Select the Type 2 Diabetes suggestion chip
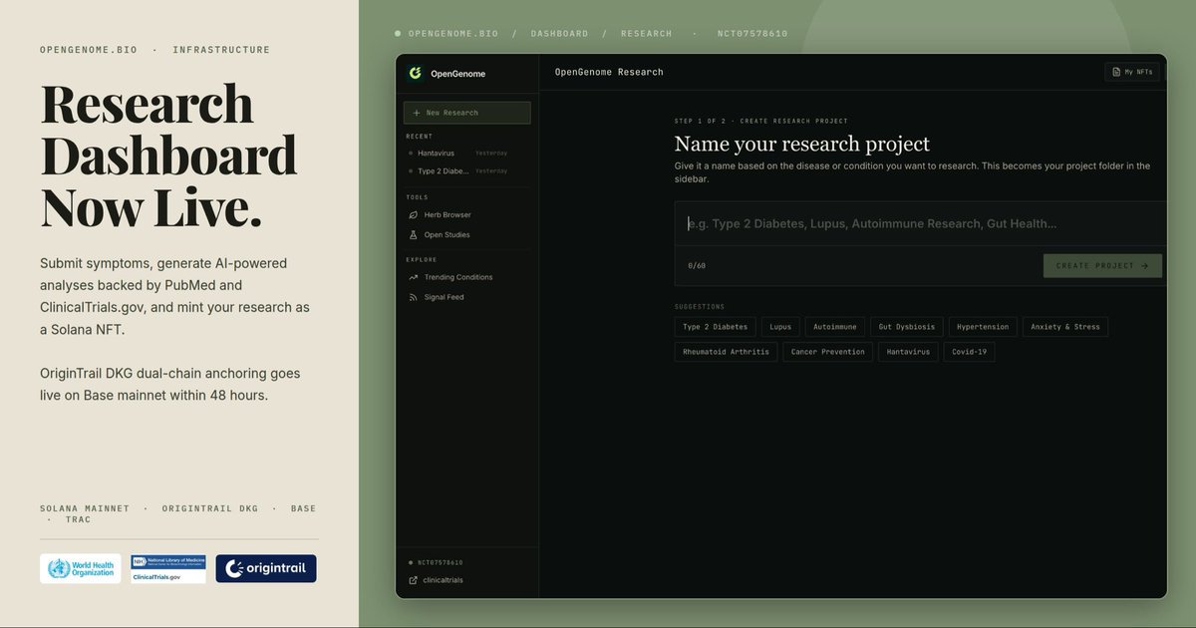Image resolution: width=1196 pixels, height=628 pixels. coord(715,327)
